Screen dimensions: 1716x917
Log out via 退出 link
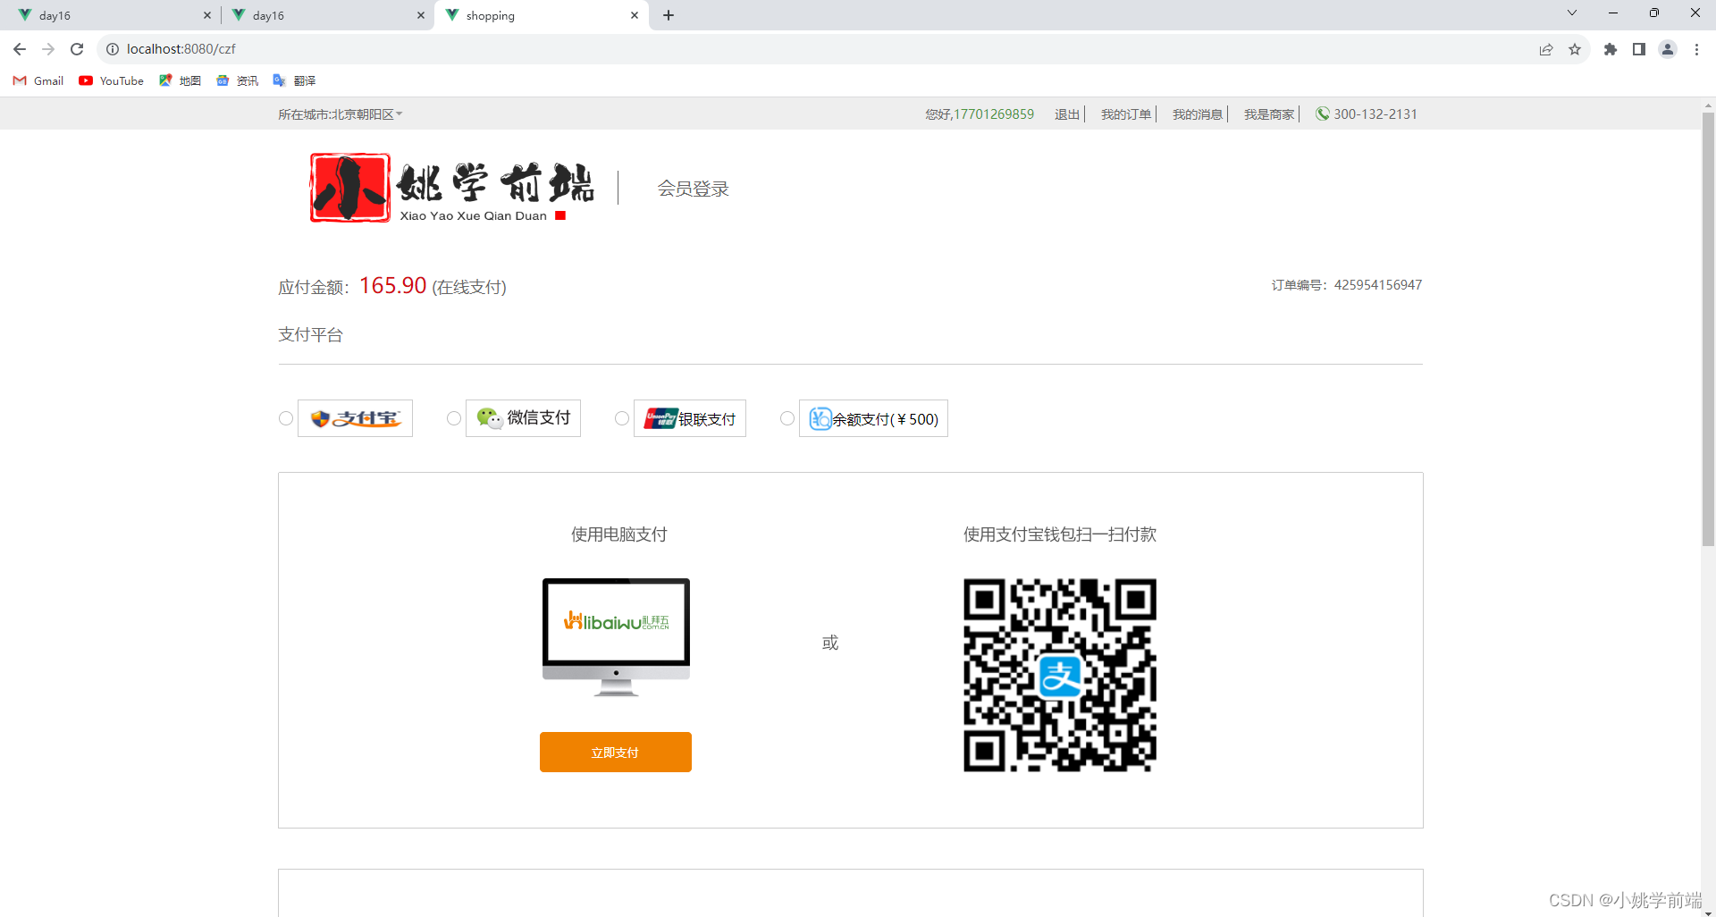pos(1067,114)
